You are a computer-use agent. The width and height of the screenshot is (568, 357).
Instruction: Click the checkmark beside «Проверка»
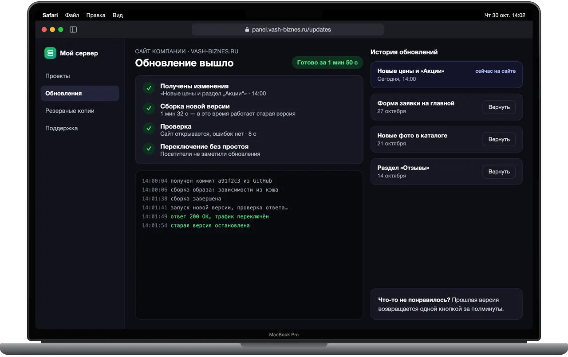pos(148,129)
